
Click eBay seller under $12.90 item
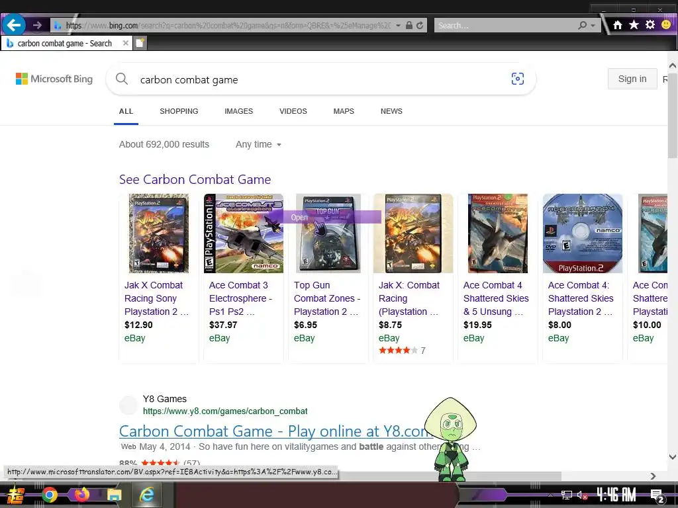click(x=135, y=338)
